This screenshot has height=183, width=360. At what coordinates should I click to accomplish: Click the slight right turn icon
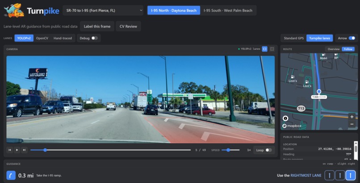coord(11,175)
